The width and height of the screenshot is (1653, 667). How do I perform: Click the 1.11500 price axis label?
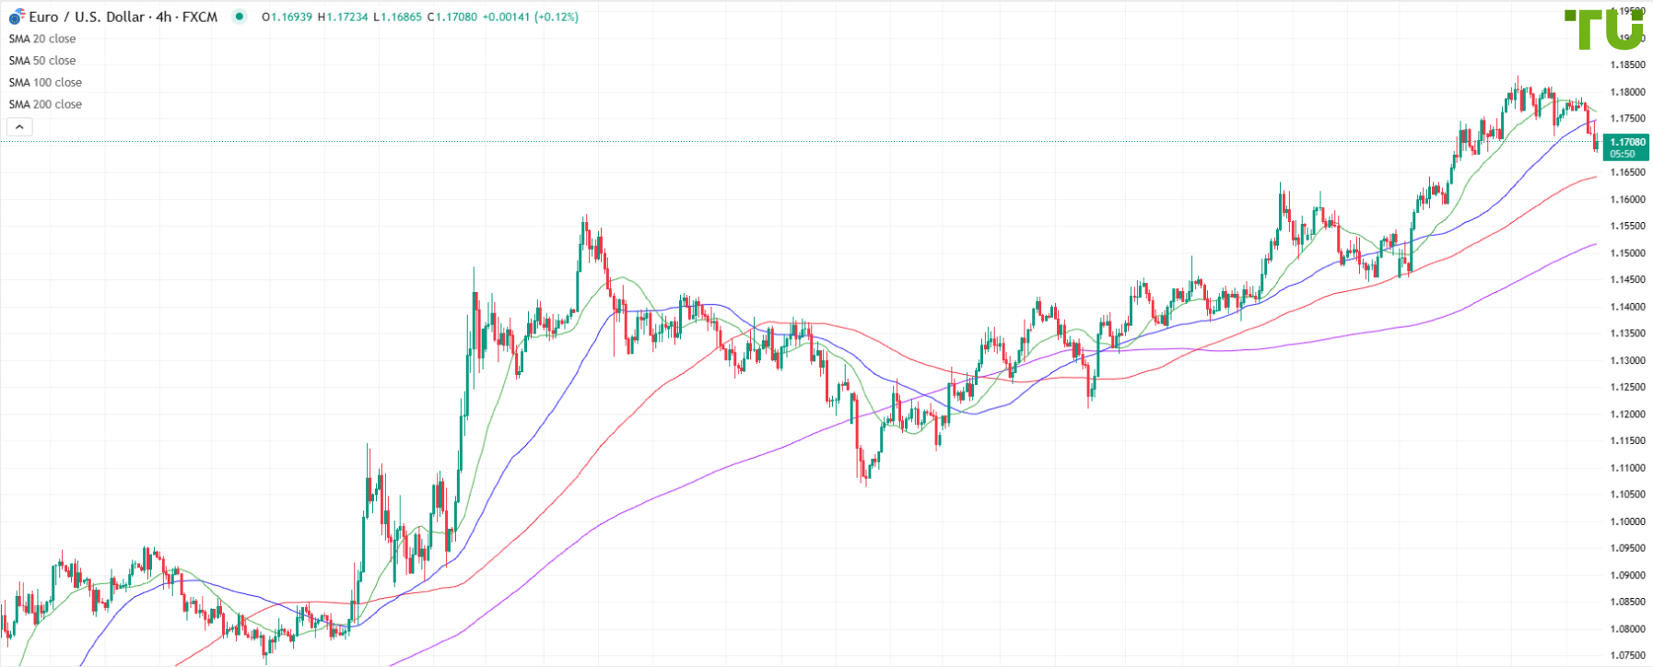tap(1627, 441)
